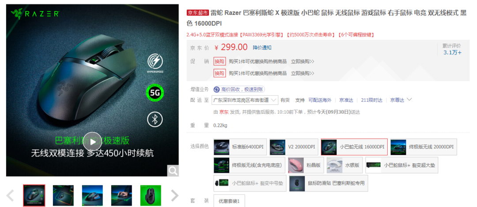This screenshot has width=477, height=207.
Task: Select the 终极版无线(含充电底座) option
Action: pos(250,165)
